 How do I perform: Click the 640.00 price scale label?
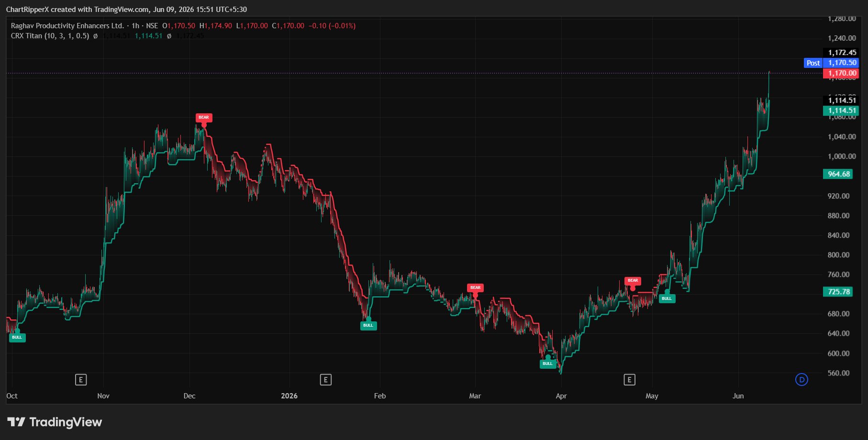[838, 333]
